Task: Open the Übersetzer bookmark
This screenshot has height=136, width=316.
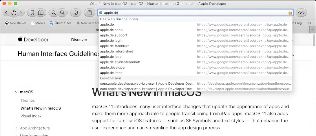Action: point(61,23)
